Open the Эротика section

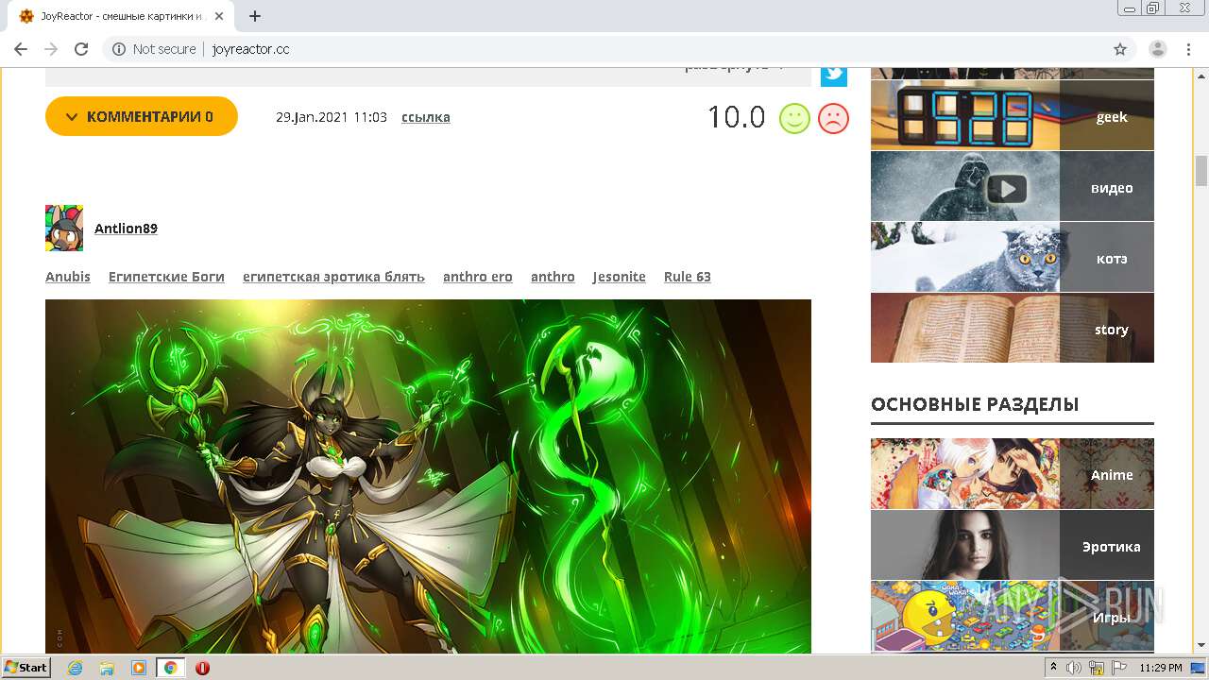pyautogui.click(x=1013, y=545)
